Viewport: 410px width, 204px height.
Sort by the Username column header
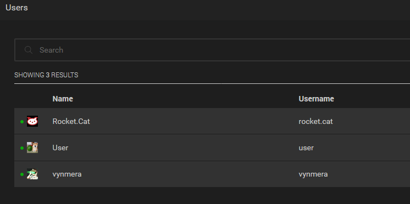pos(316,99)
